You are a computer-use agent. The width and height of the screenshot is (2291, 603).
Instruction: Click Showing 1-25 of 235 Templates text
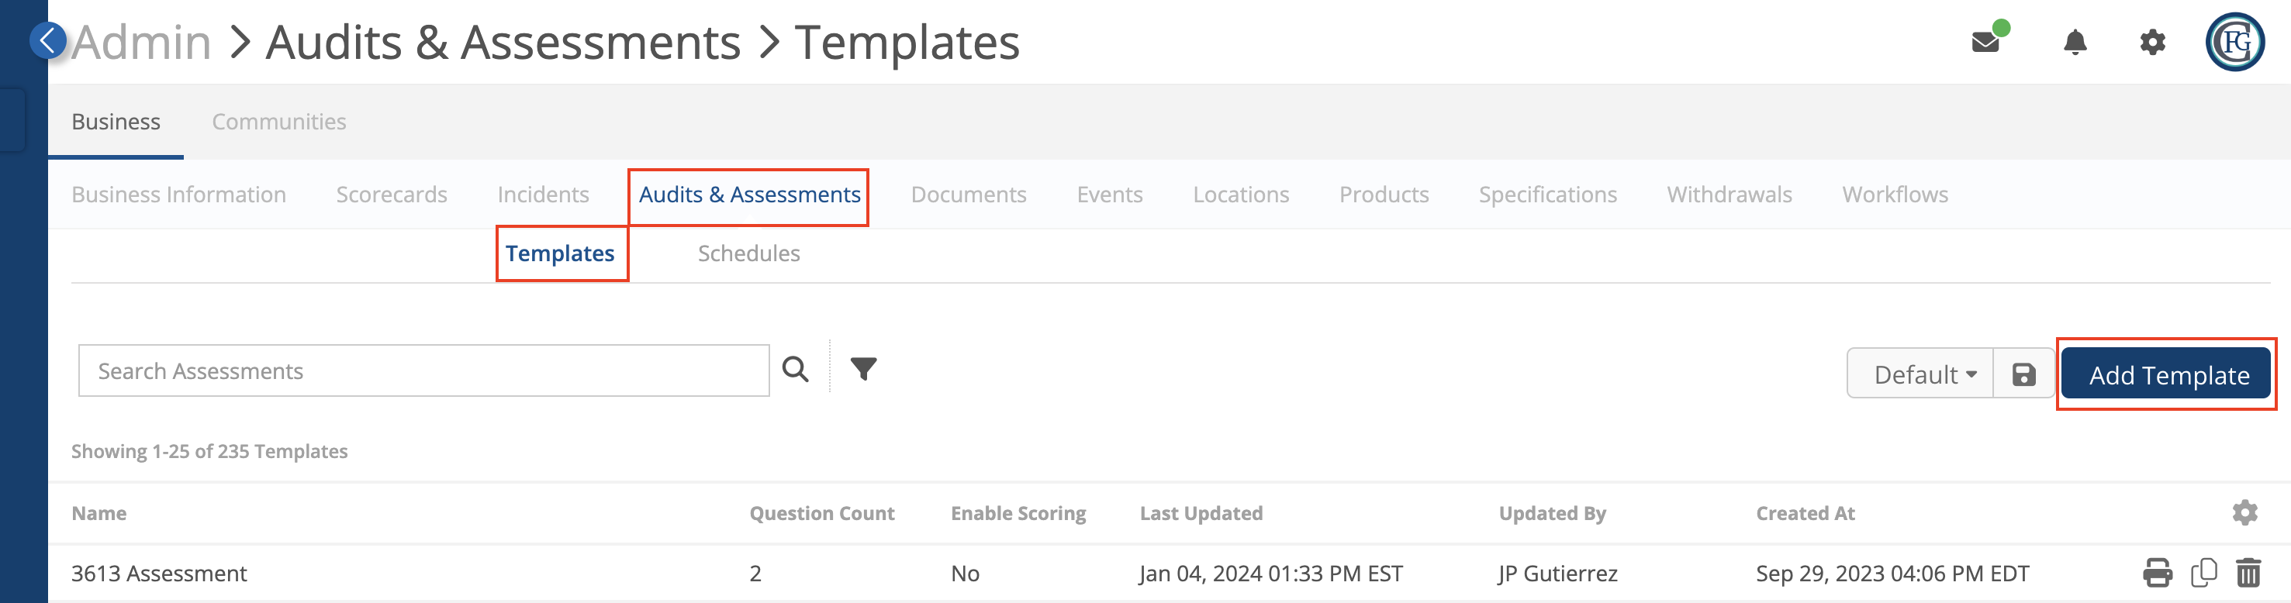[x=209, y=451]
